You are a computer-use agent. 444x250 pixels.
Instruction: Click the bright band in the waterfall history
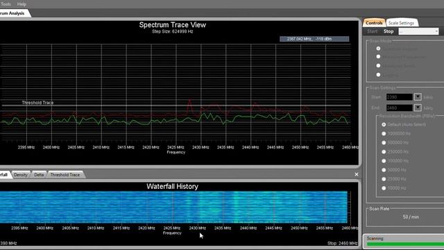click(236, 207)
